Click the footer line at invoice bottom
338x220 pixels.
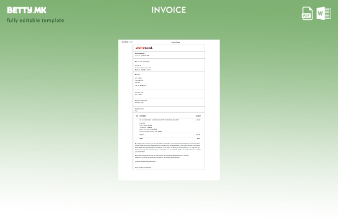click(x=143, y=168)
